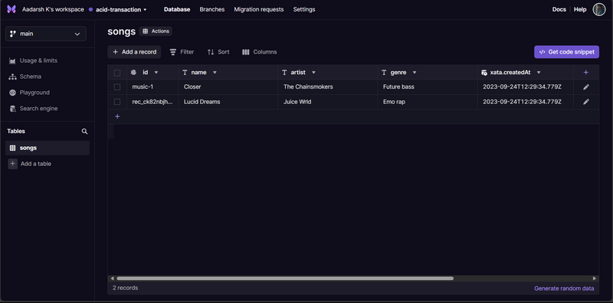Click the Emo rap genre cell
613x303 pixels.
coord(428,102)
